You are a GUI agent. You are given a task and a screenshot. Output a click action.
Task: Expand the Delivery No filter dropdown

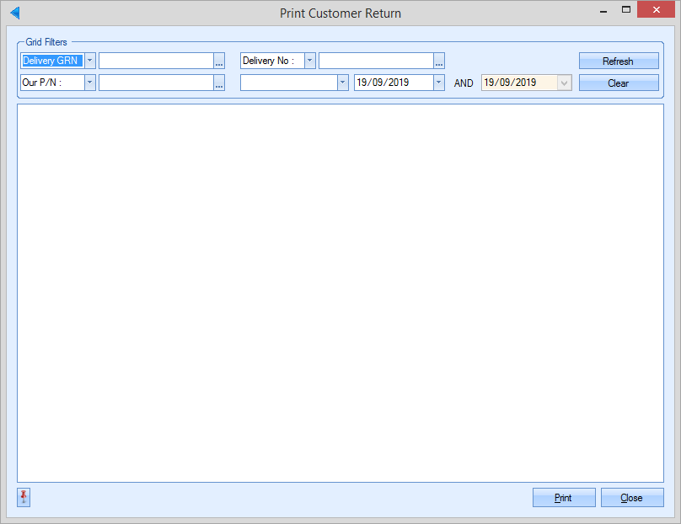pos(309,61)
